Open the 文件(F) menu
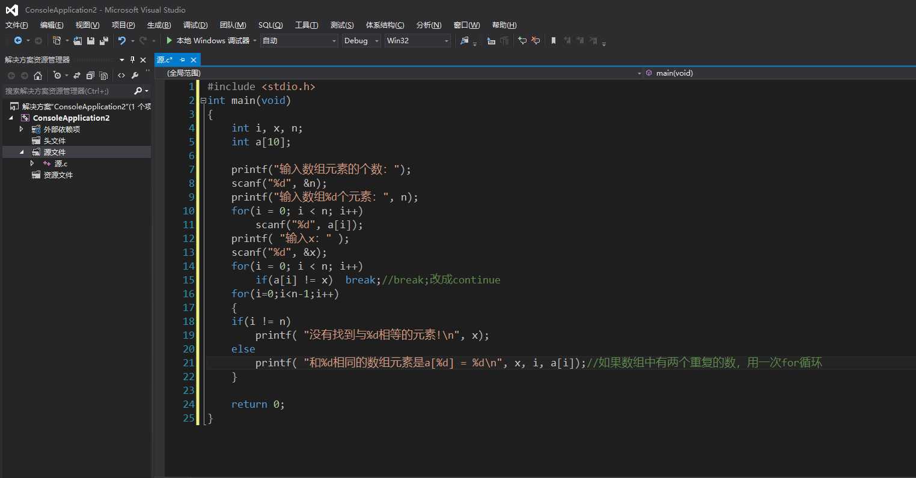916x478 pixels. (x=16, y=25)
